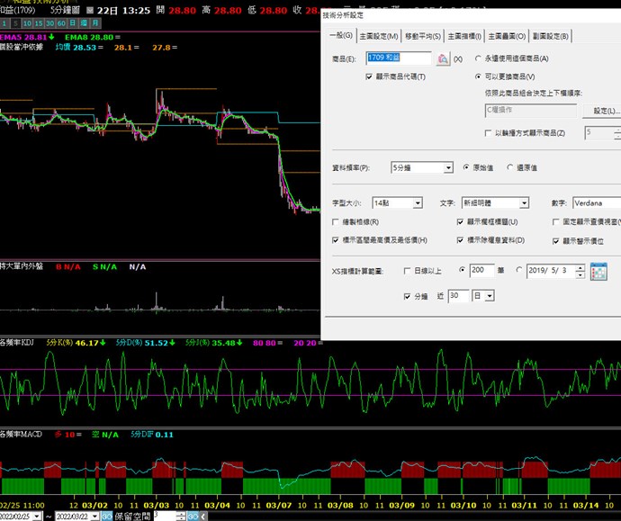Open the calendar date picker icon
This screenshot has height=521, width=621.
598,271
